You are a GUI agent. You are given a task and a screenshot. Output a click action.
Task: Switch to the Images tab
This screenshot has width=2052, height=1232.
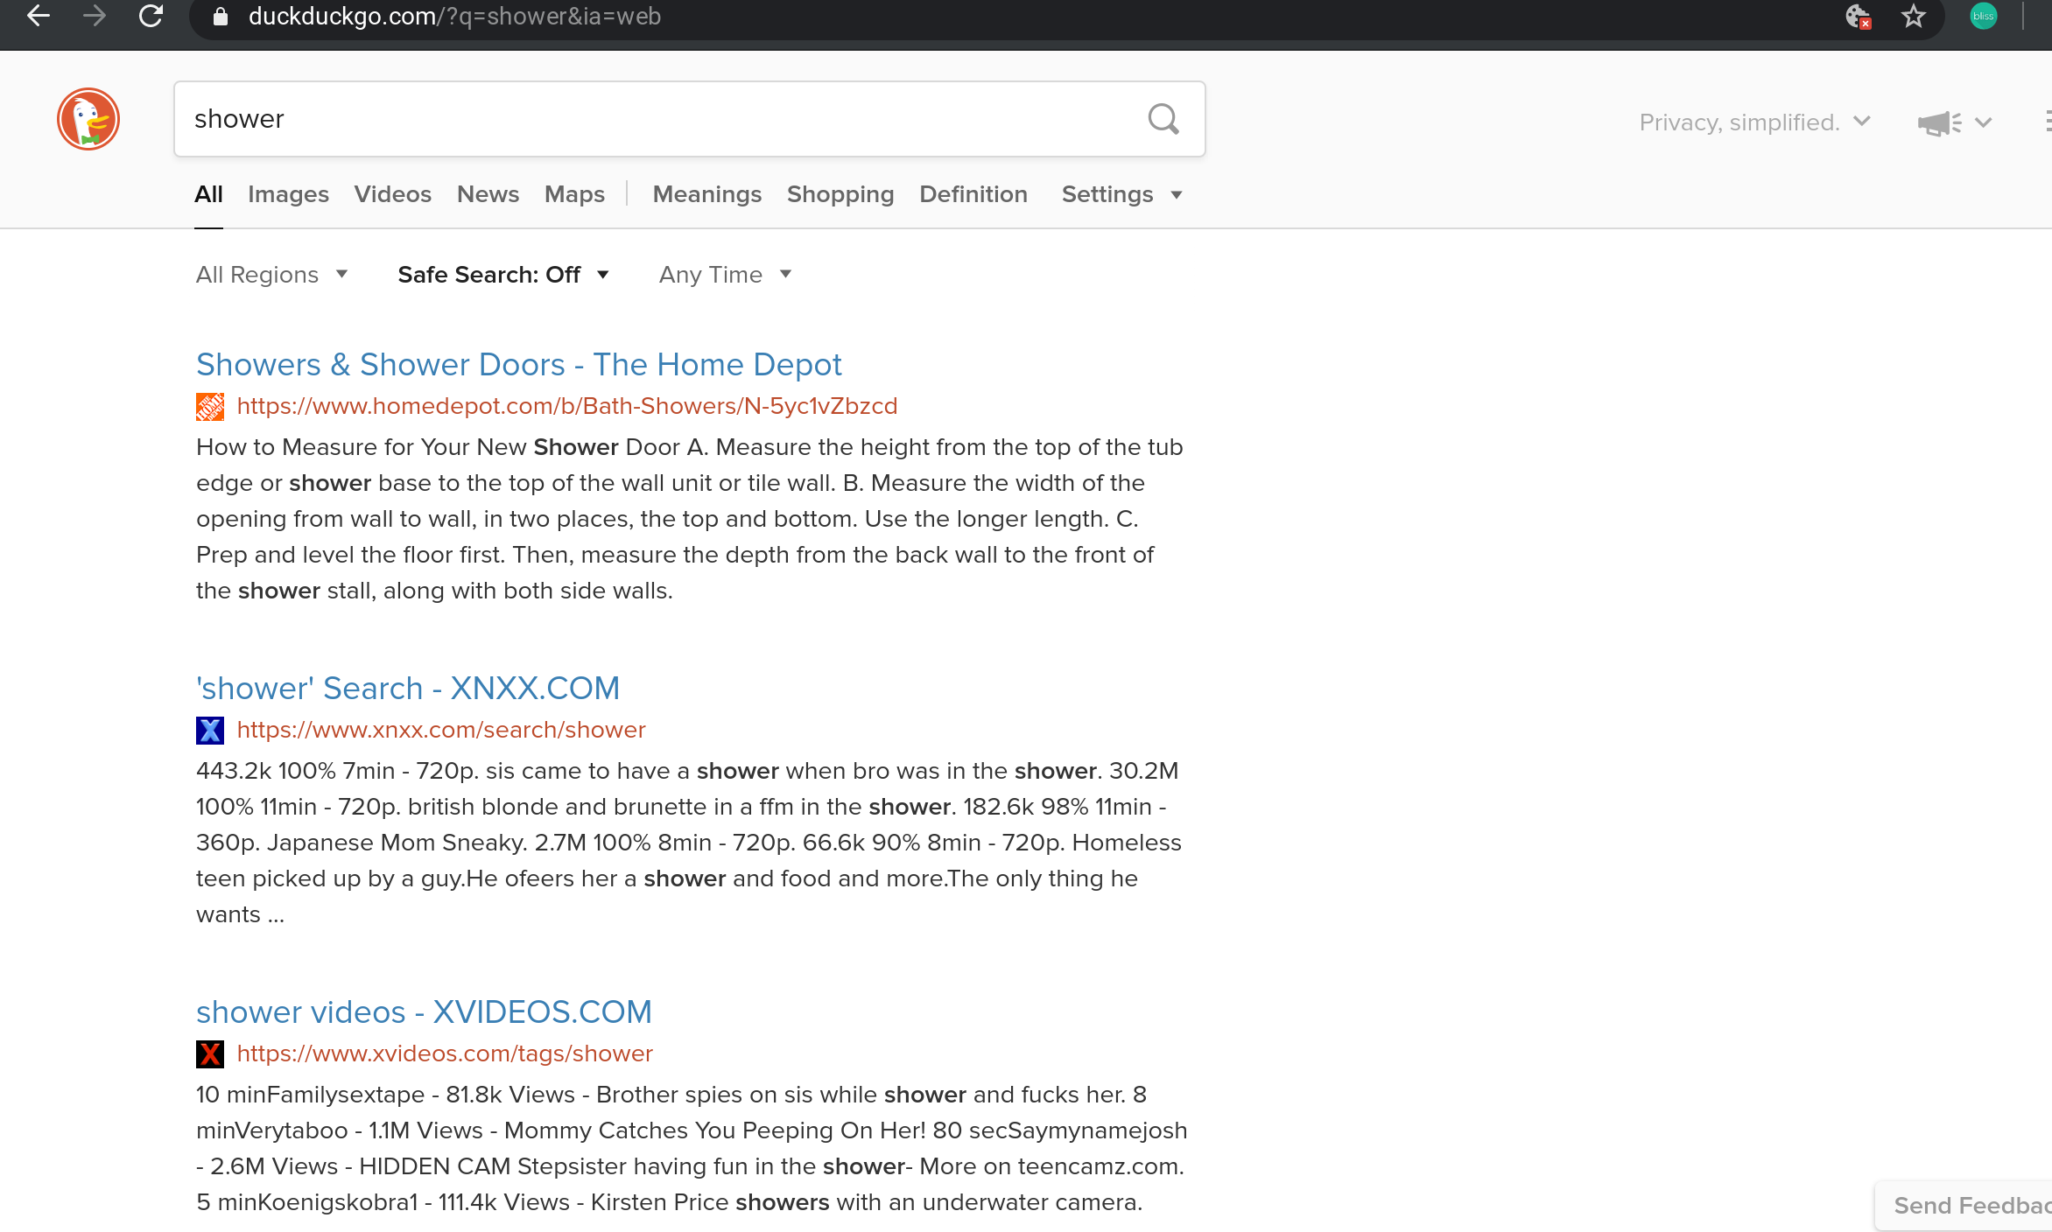288,194
